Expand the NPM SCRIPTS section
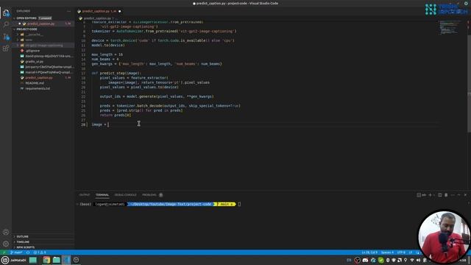Image resolution: width=471 pixels, height=265 pixels. pyautogui.click(x=25, y=247)
